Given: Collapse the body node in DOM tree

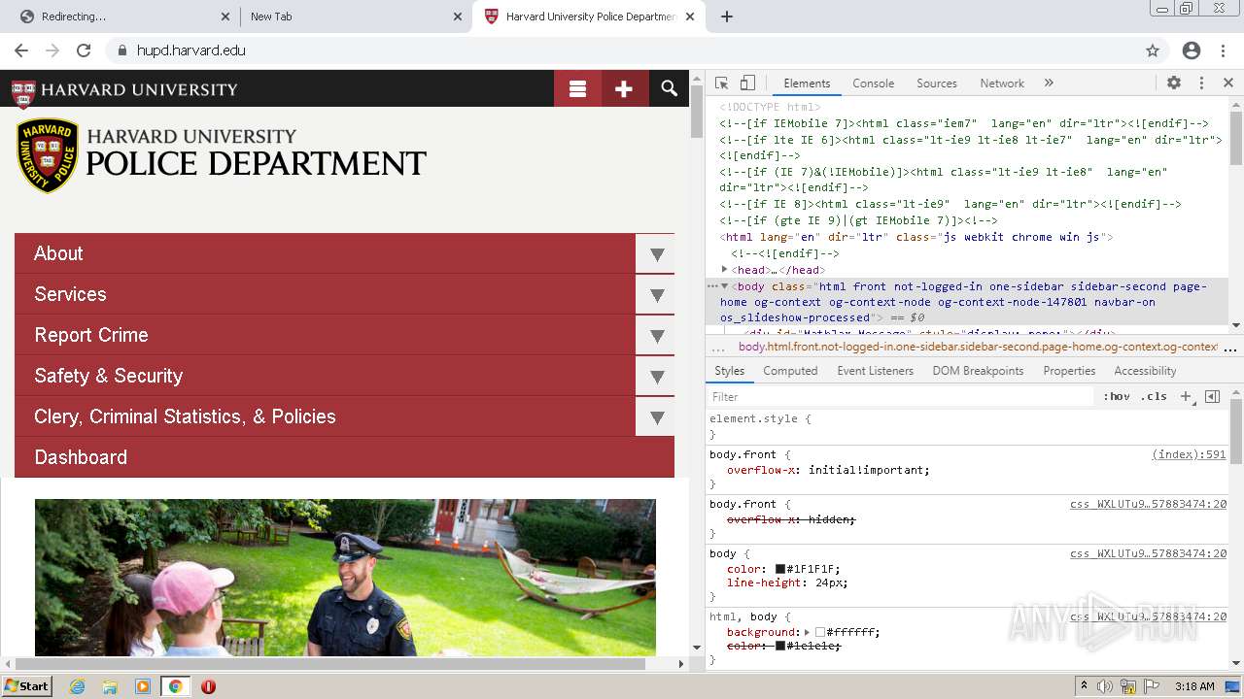Looking at the screenshot, I should pos(725,286).
